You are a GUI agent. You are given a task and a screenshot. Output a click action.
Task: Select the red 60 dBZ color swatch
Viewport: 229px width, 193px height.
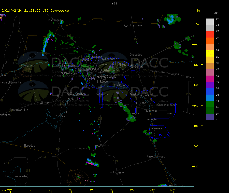[210, 34]
